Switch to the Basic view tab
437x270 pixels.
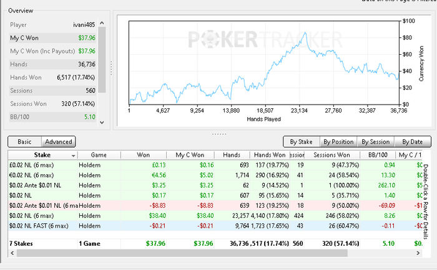pyautogui.click(x=24, y=142)
